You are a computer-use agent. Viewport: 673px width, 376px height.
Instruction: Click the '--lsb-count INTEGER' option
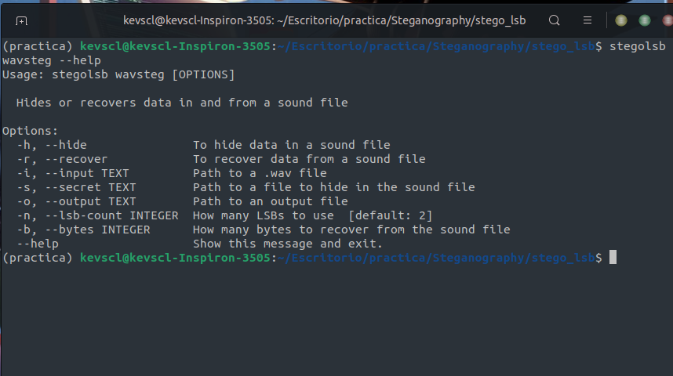(x=111, y=215)
